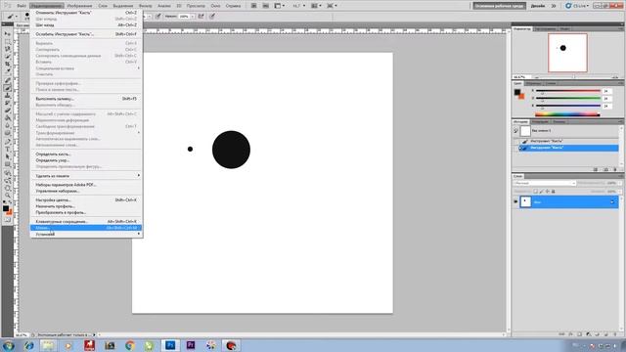This screenshot has height=352, width=626.
Task: Select the Zoom tool
Action: point(8,196)
